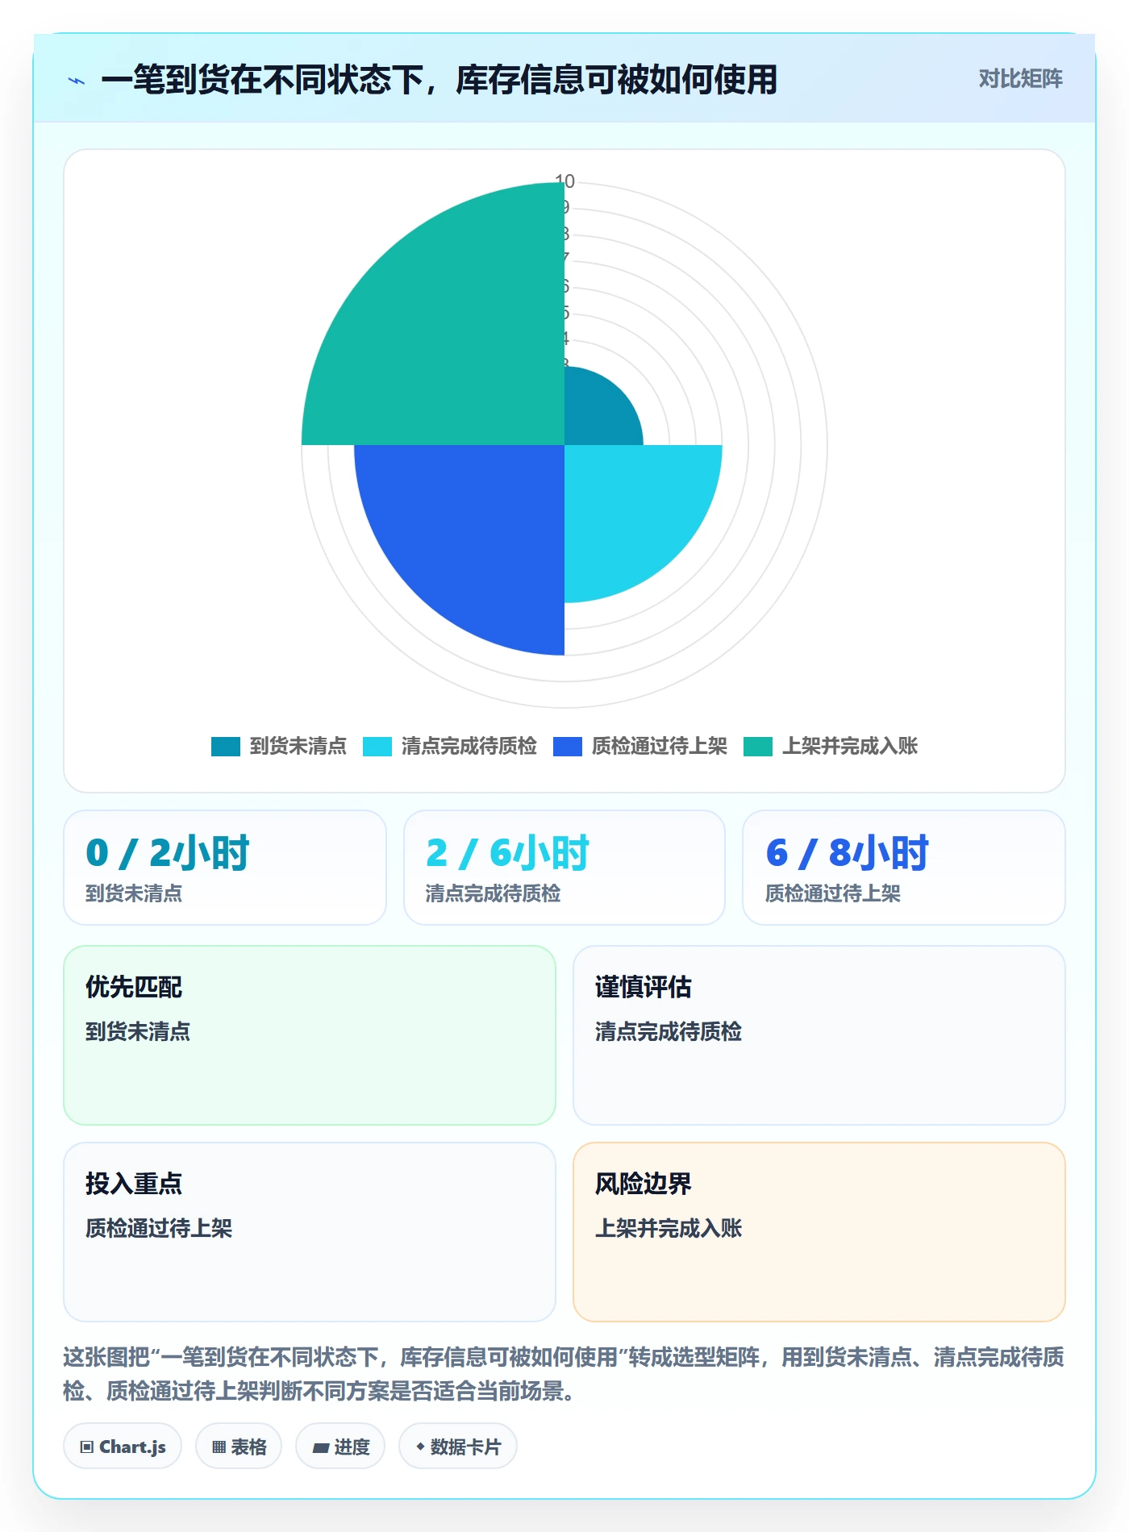The height and width of the screenshot is (1532, 1129).
Task: Click the 数据卡片 tag chip
Action: 458,1447
